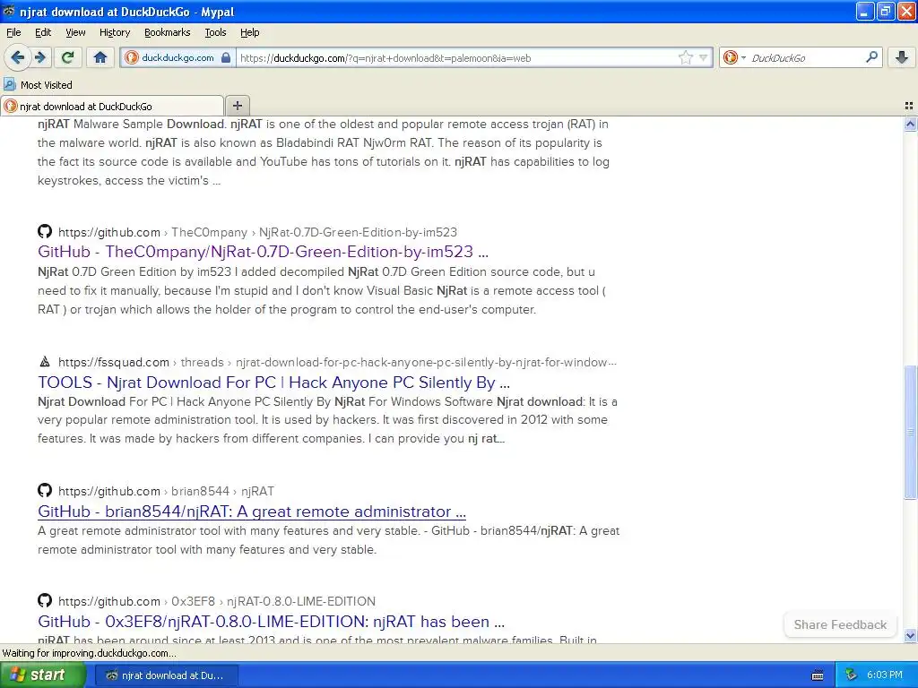Open the Bookmarks menu
918x688 pixels.
coord(167,32)
